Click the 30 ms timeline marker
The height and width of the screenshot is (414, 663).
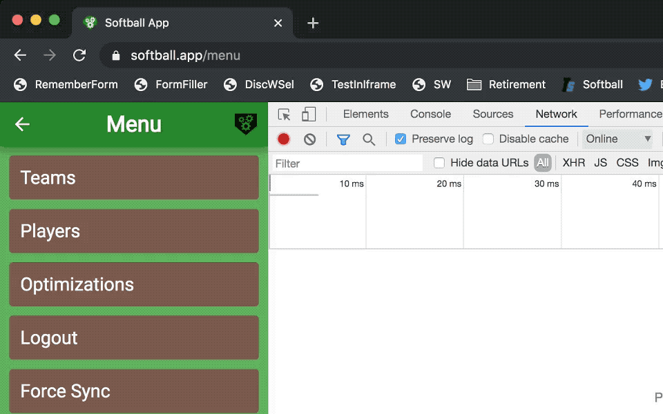(x=547, y=184)
